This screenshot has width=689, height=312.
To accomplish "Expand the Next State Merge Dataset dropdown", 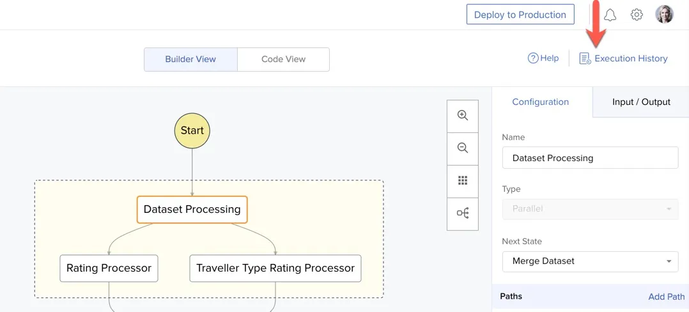I will 590,261.
